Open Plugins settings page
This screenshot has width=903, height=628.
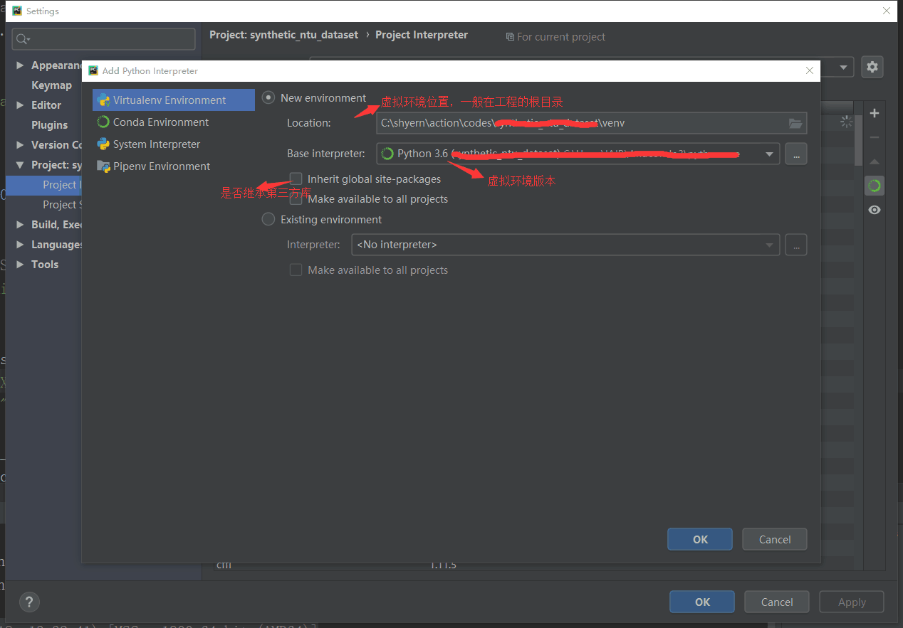[49, 125]
